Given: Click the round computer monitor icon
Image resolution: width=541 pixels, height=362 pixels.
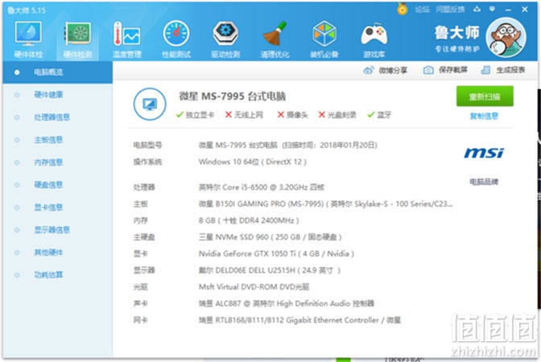Looking at the screenshot, I should pos(150,104).
